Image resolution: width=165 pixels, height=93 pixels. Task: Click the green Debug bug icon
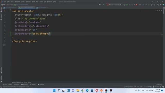click(x=127, y=5)
